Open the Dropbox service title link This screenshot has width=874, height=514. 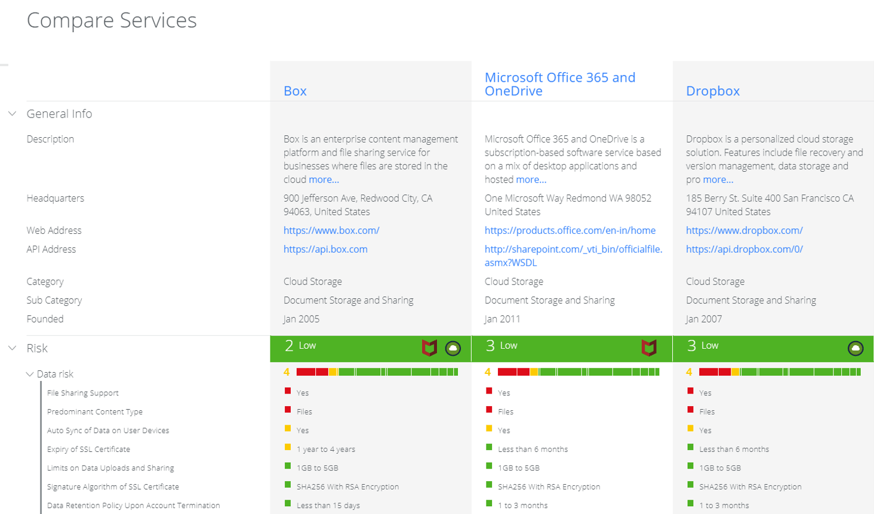click(x=713, y=91)
